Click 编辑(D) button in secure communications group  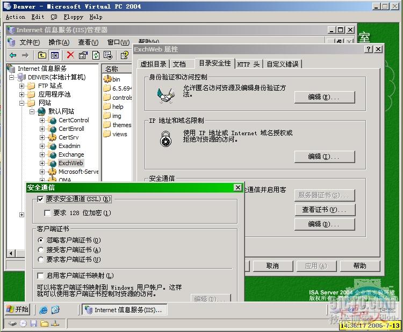325,224
